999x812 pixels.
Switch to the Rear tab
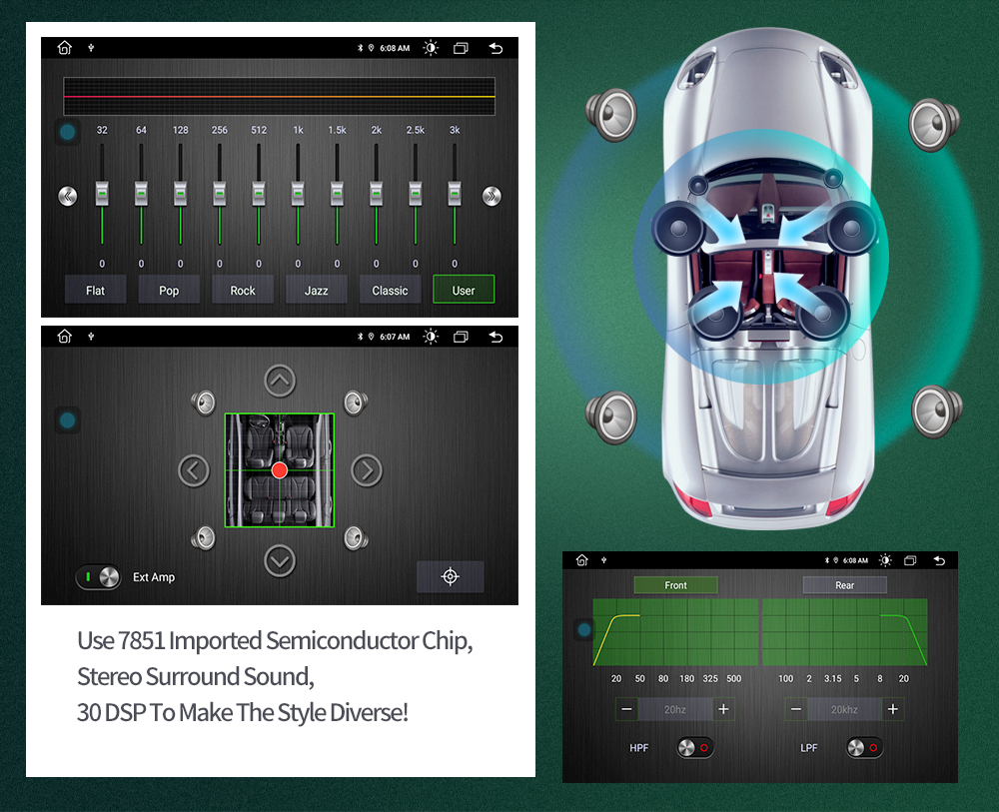point(845,585)
